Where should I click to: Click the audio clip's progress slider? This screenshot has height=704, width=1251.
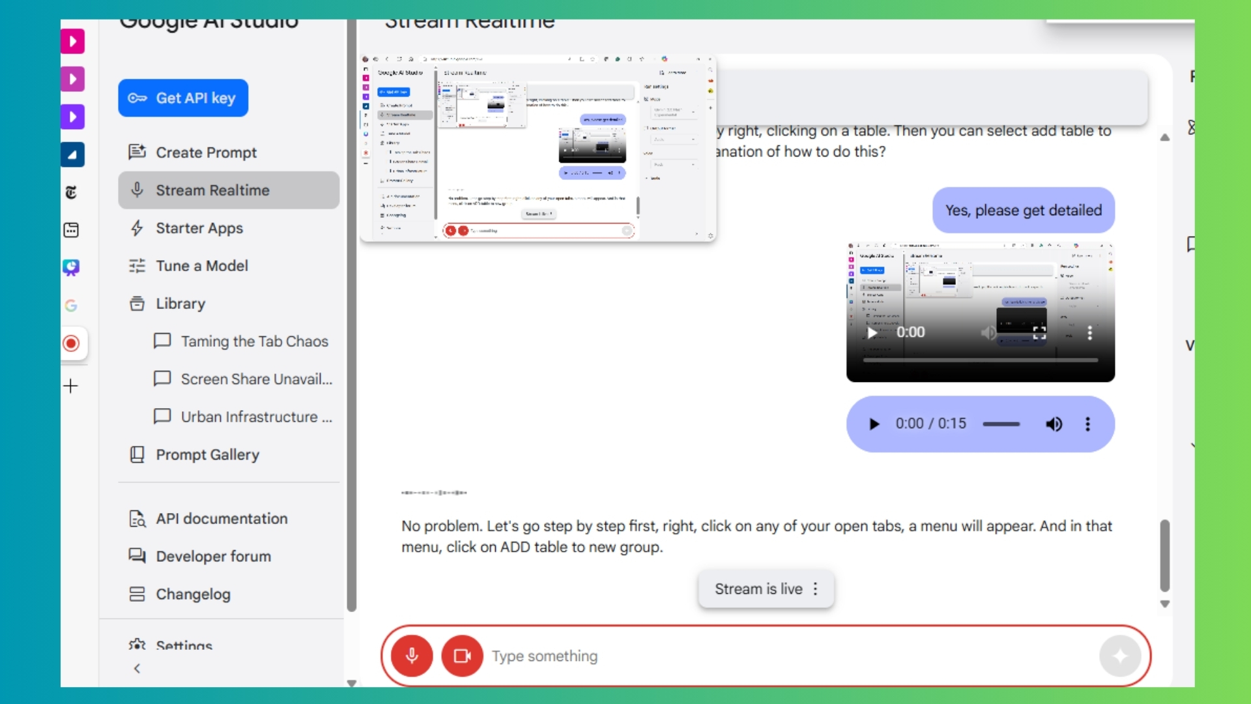pos(1001,424)
